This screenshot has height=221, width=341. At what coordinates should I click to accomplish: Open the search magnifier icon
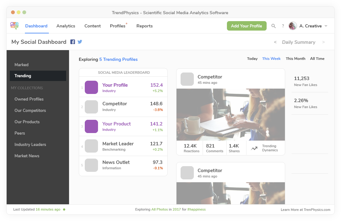click(273, 26)
